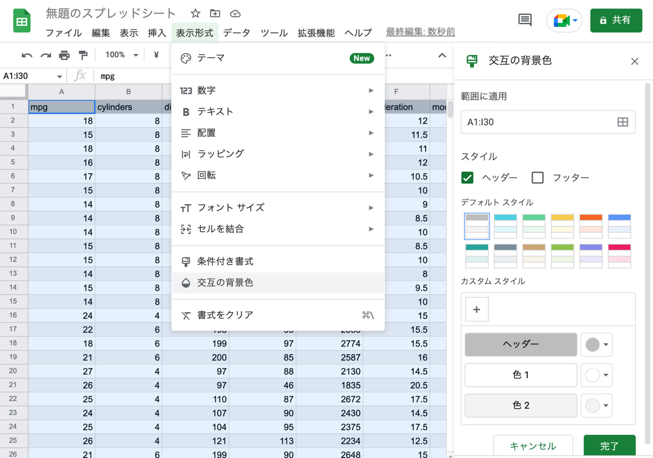
Task: Uncheck the ヘッダー checkbox
Action: (x=467, y=178)
